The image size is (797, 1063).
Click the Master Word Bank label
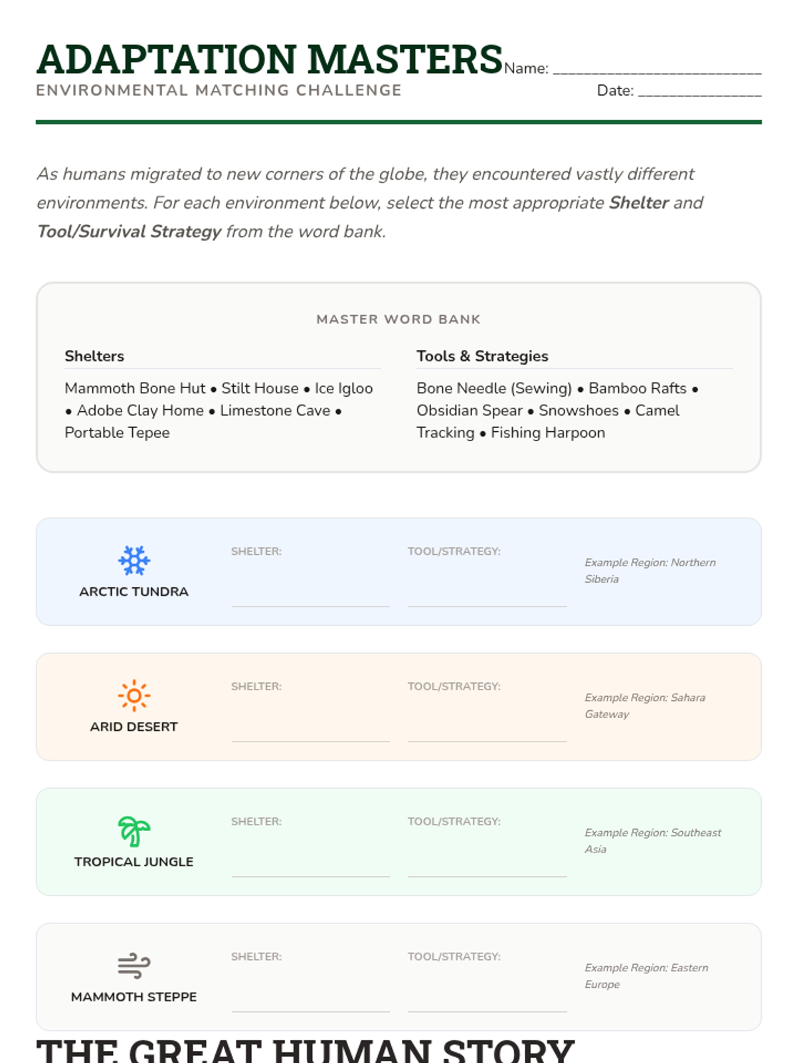pyautogui.click(x=398, y=320)
